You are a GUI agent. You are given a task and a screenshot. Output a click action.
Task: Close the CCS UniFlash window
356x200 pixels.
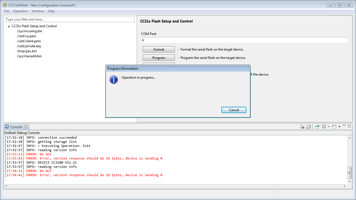point(348,5)
